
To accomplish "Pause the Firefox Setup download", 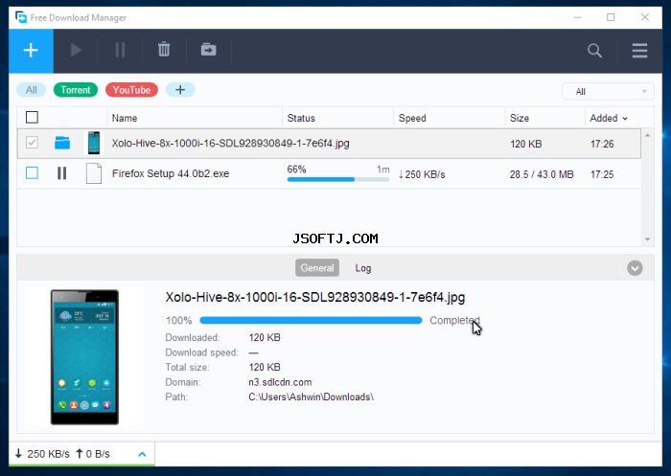I will (x=62, y=173).
